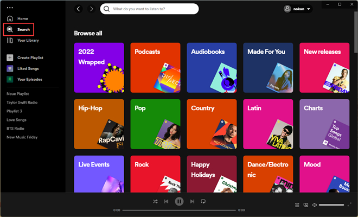Open the Love Songs playlist
Screen dimensions: 358x217
(x=16, y=120)
